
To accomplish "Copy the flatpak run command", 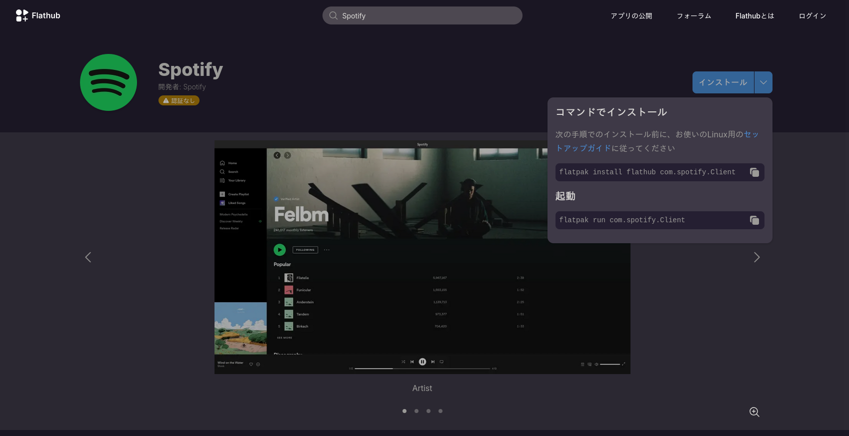I will pyautogui.click(x=754, y=220).
